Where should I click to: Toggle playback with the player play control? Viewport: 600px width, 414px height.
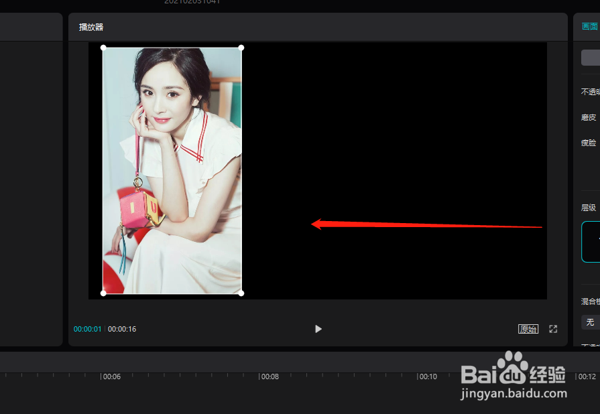(x=318, y=329)
